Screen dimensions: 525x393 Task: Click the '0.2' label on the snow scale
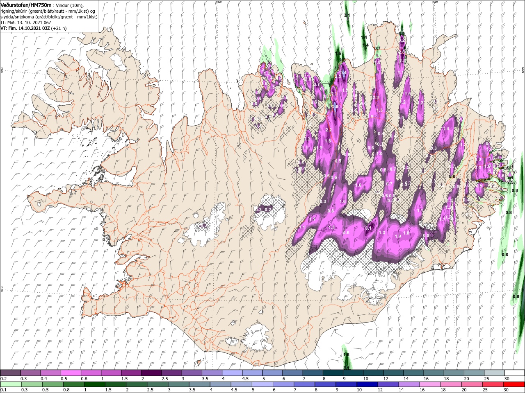(4, 379)
